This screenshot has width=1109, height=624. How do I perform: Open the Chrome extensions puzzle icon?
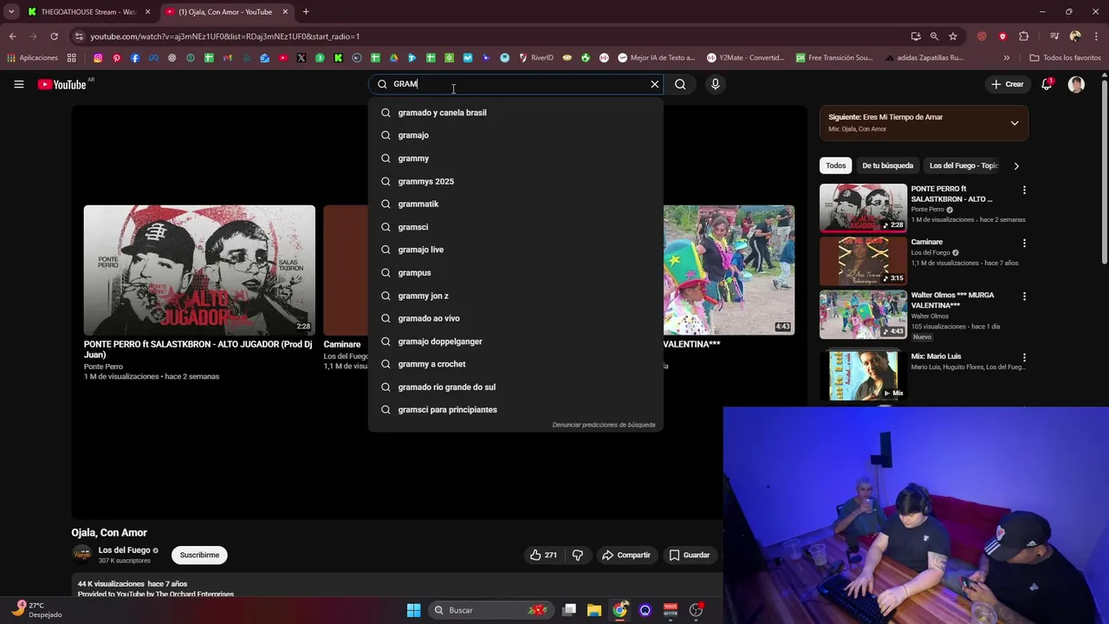pyautogui.click(x=1023, y=36)
